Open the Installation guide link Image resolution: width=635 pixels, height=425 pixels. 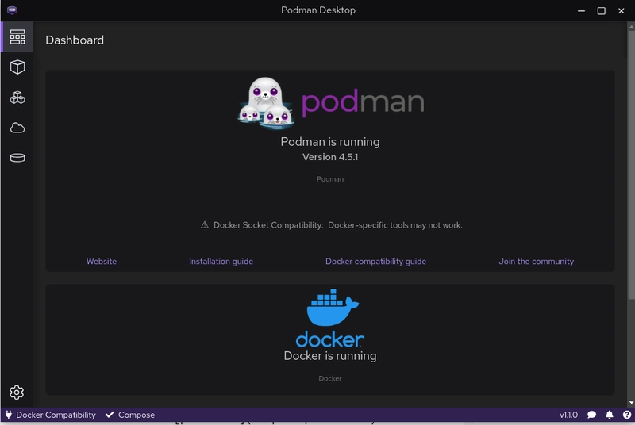tap(221, 261)
